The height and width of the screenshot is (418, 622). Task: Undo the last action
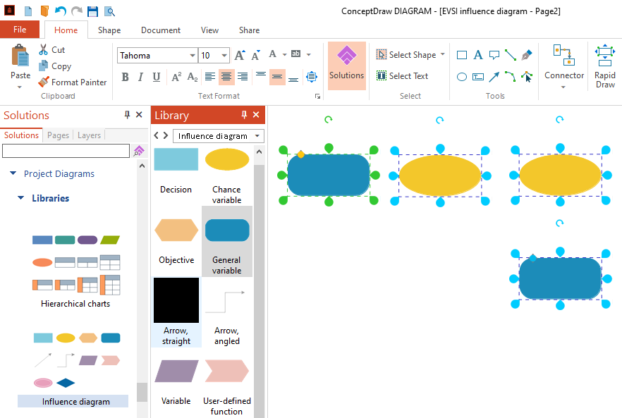(61, 11)
